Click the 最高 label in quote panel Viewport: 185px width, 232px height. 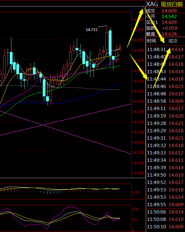[x=151, y=34]
